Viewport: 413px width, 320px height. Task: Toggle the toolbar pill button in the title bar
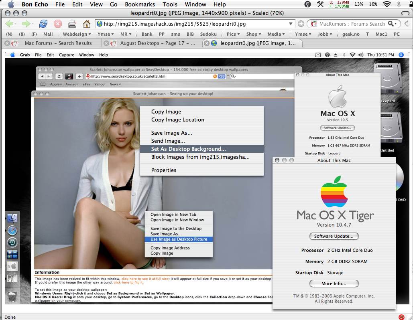(x=405, y=13)
